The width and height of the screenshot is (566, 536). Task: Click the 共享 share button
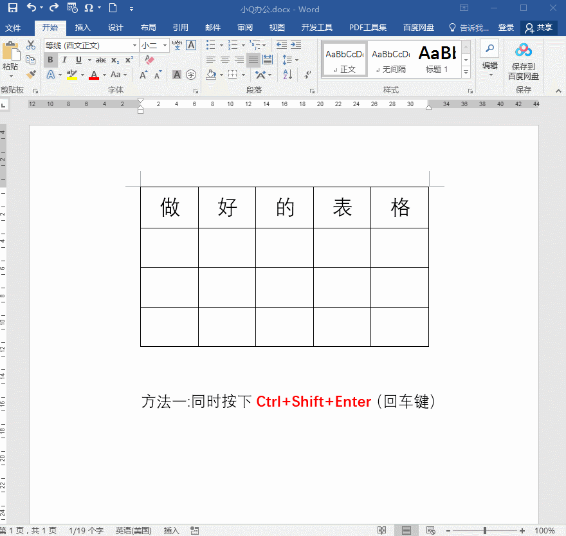(x=539, y=28)
